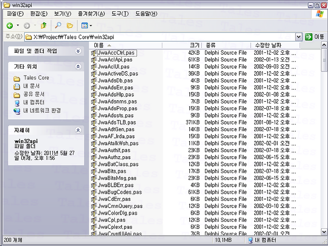Open Tales Core folder link
328x246 pixels.
(x=36, y=77)
